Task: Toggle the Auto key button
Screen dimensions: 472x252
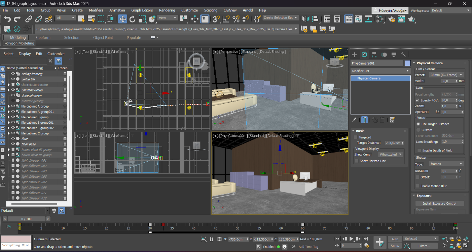Action: [395, 239]
